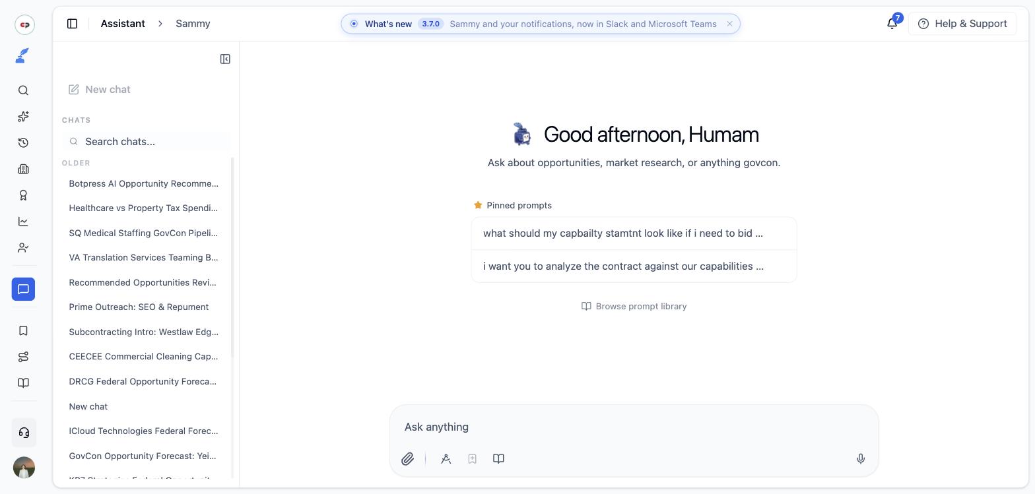Toggle the main sidebar panel icon
Screen dimensions: 1035x494
(73, 24)
